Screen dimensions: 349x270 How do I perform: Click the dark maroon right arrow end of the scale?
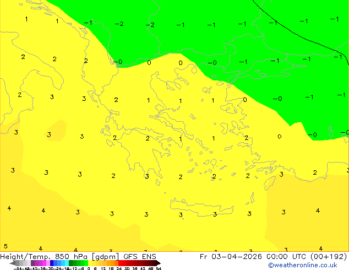click(159, 263)
